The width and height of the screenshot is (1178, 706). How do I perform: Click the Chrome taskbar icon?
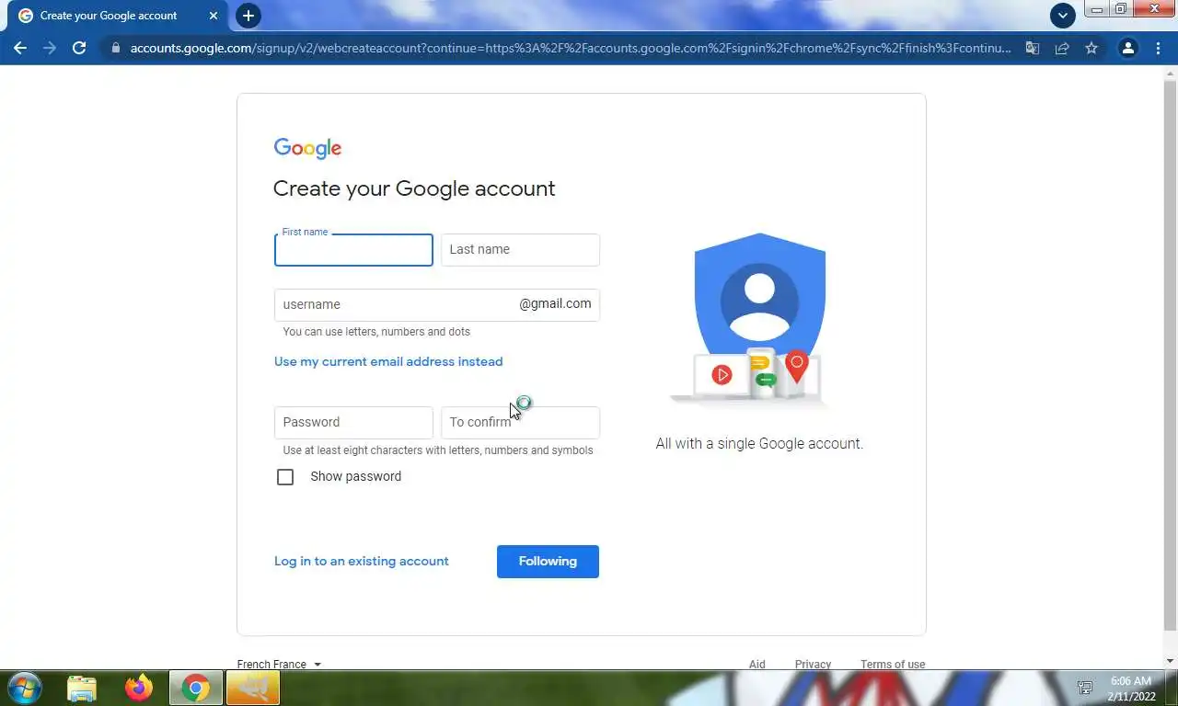[195, 688]
